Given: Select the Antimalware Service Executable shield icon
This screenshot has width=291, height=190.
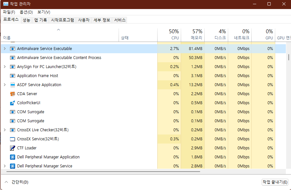Looking at the screenshot, I should click(12, 48).
